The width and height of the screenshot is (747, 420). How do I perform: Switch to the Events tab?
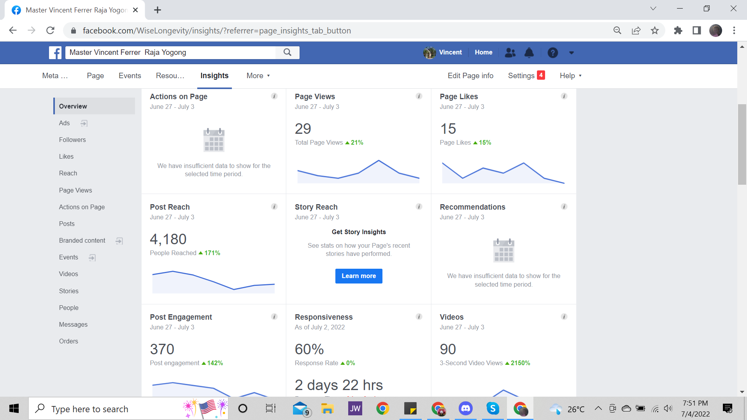[x=130, y=76]
